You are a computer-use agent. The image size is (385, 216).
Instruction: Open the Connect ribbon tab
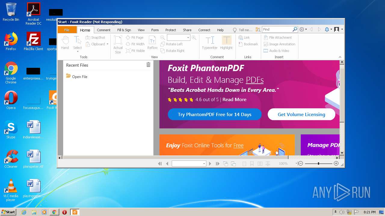coord(204,30)
